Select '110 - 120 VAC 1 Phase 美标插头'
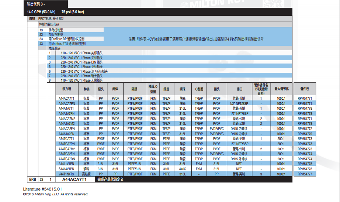Viewport: 340px width, 202px height. [81, 53]
